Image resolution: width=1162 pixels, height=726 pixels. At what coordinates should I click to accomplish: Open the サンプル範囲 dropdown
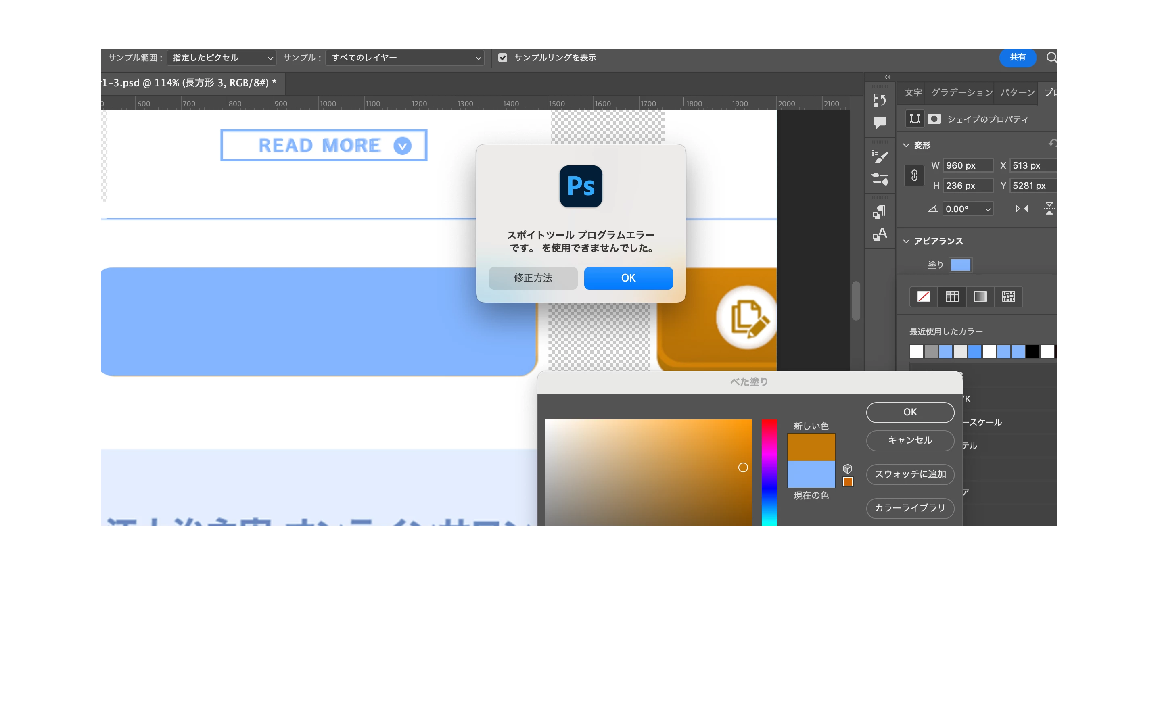[x=222, y=58]
